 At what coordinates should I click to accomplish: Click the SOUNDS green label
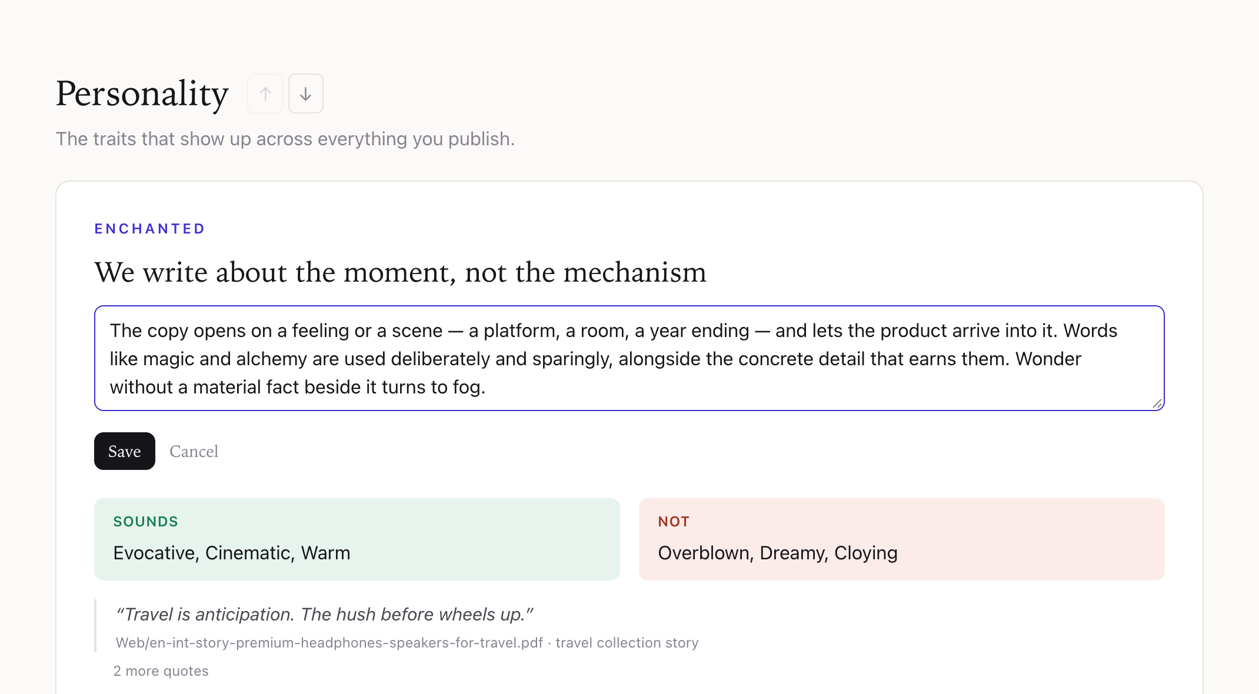click(145, 522)
